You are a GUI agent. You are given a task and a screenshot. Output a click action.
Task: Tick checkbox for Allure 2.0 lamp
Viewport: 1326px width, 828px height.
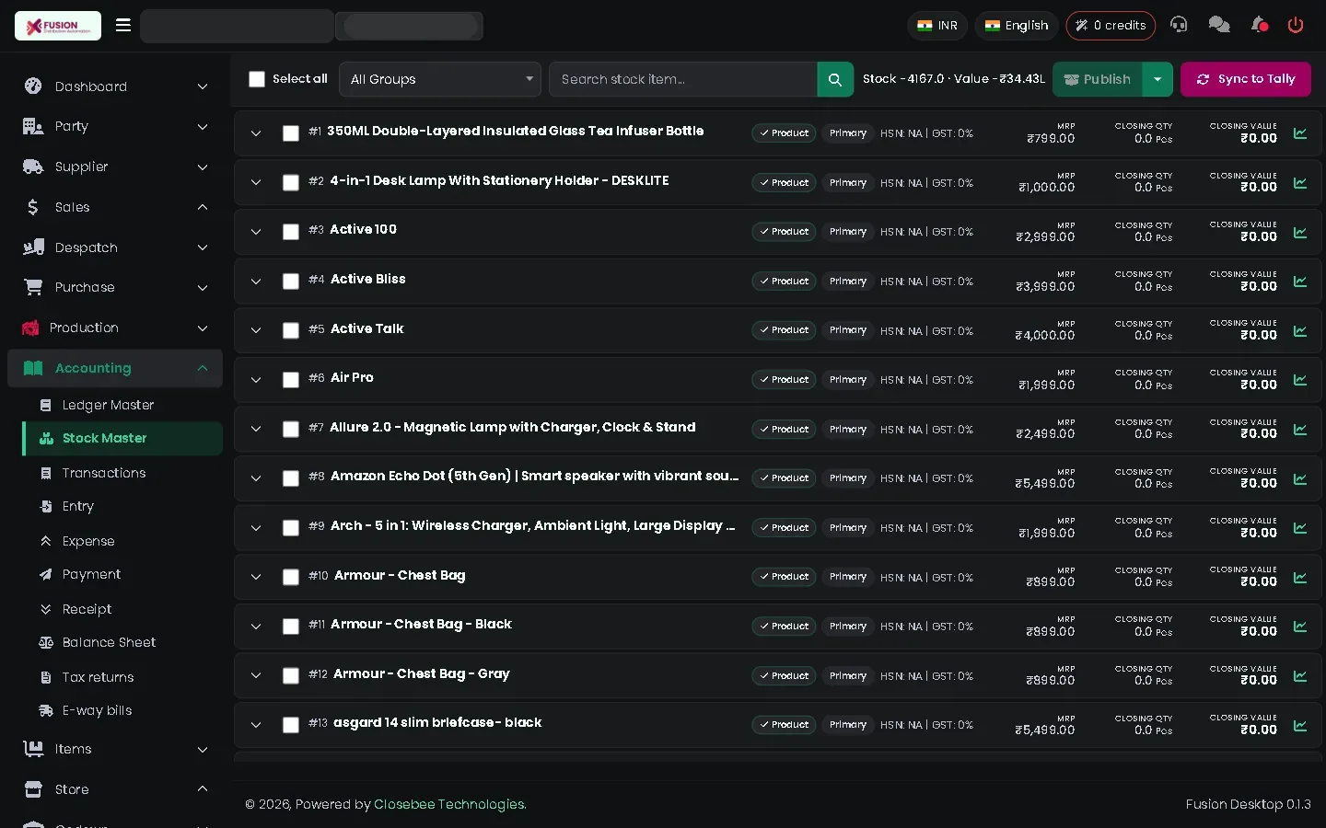coord(291,430)
